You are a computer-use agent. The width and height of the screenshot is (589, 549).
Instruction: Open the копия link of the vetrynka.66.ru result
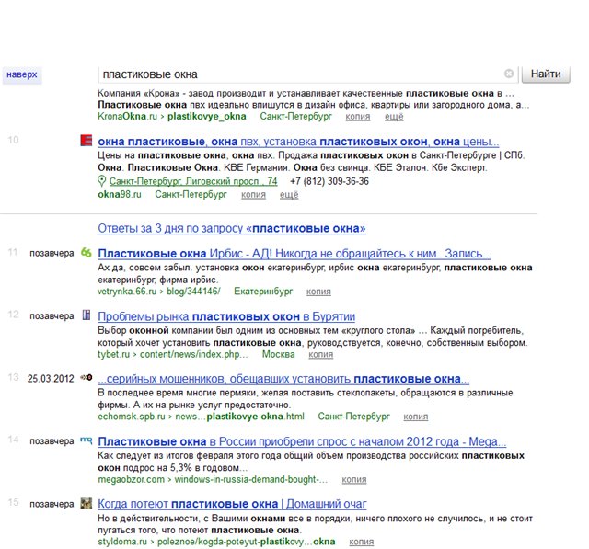tap(318, 292)
